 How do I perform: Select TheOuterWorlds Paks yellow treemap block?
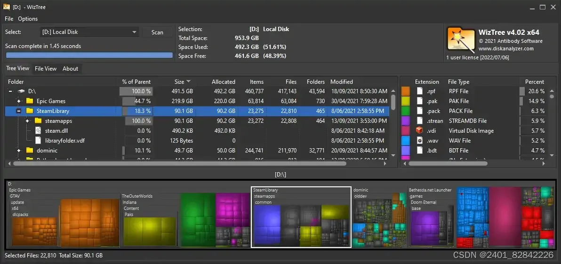click(x=150, y=231)
